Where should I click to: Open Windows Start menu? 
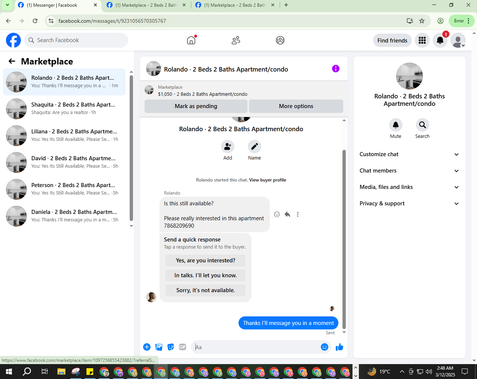pos(9,372)
